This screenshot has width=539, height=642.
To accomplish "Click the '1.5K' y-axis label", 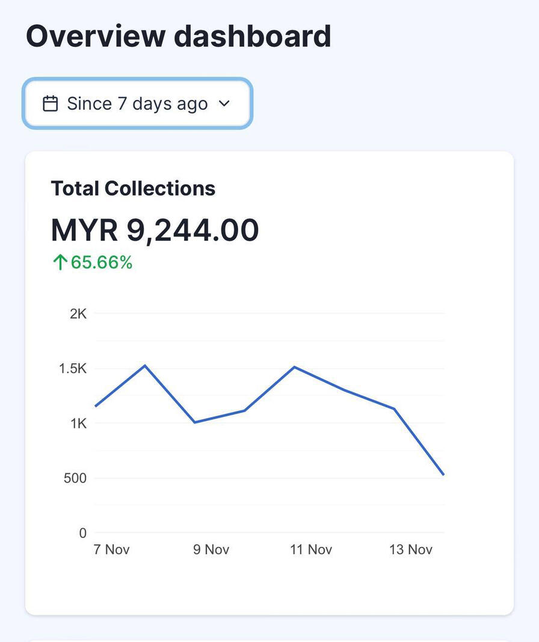I will pos(73,369).
